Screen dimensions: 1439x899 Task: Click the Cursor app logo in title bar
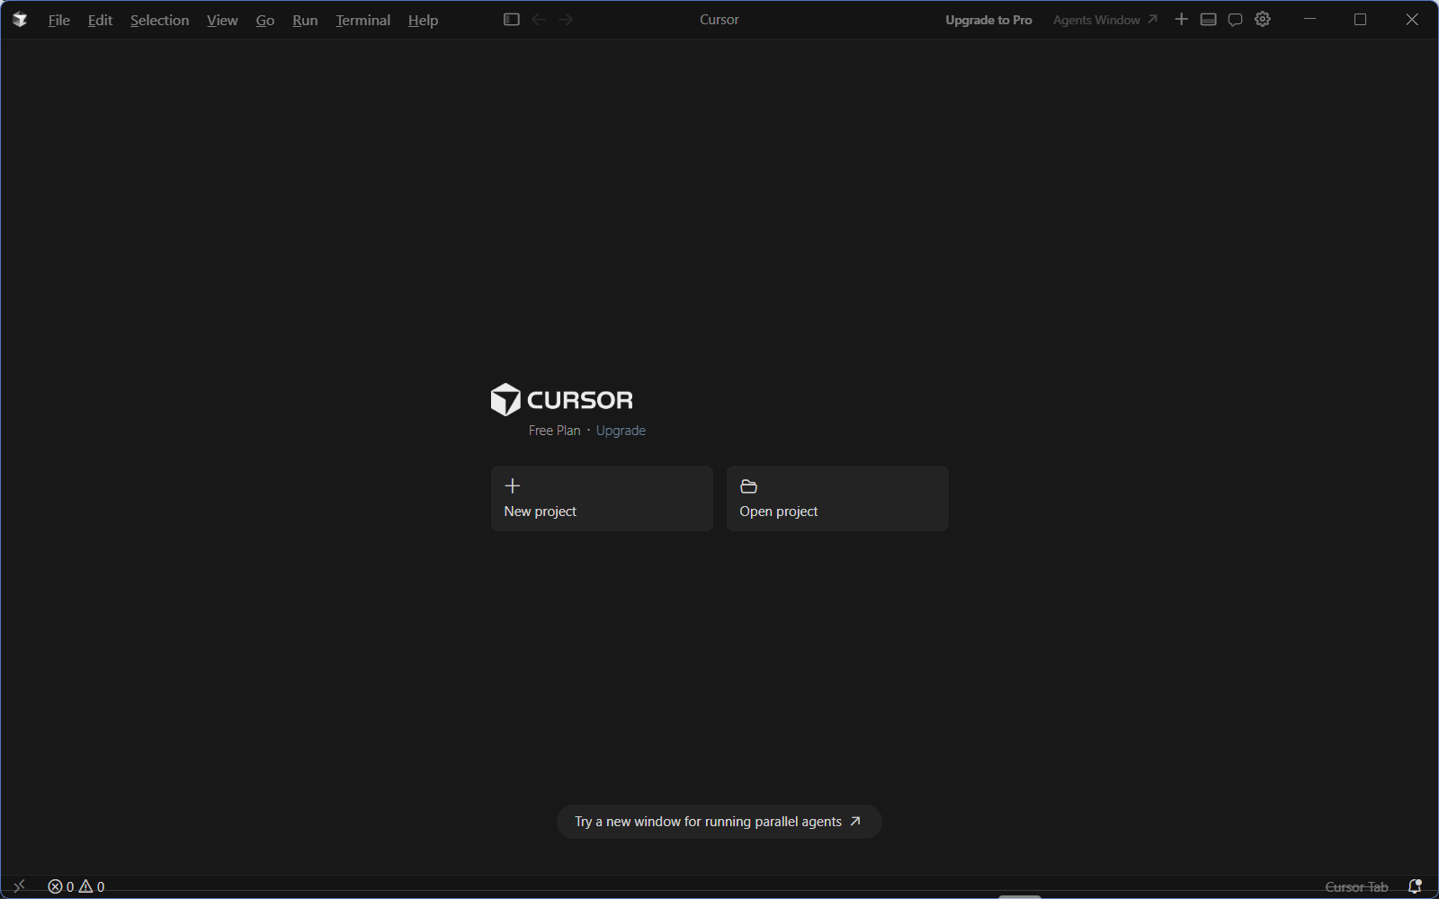click(x=19, y=20)
